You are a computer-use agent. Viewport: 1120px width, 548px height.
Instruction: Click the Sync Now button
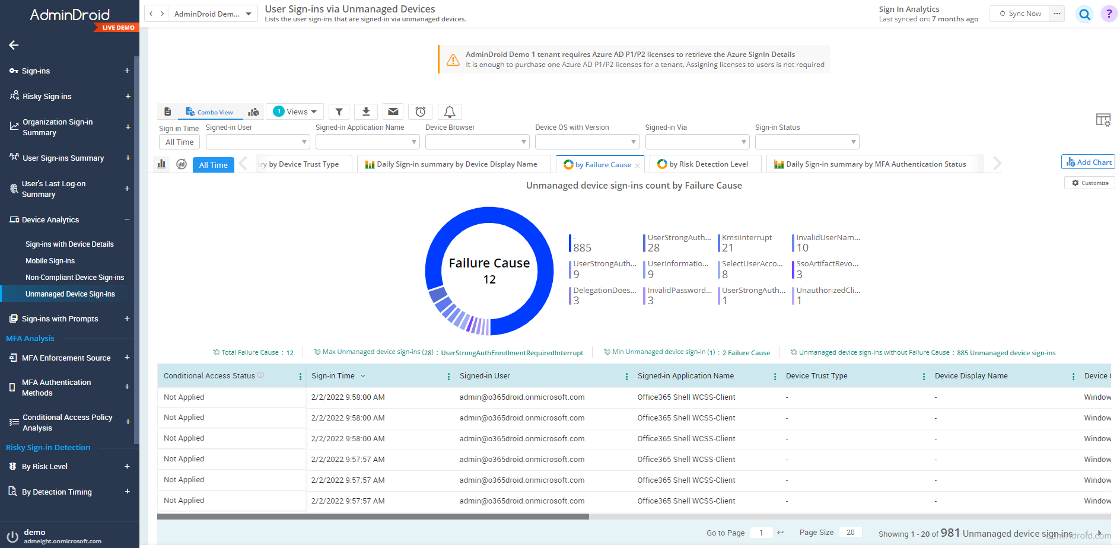point(1019,13)
